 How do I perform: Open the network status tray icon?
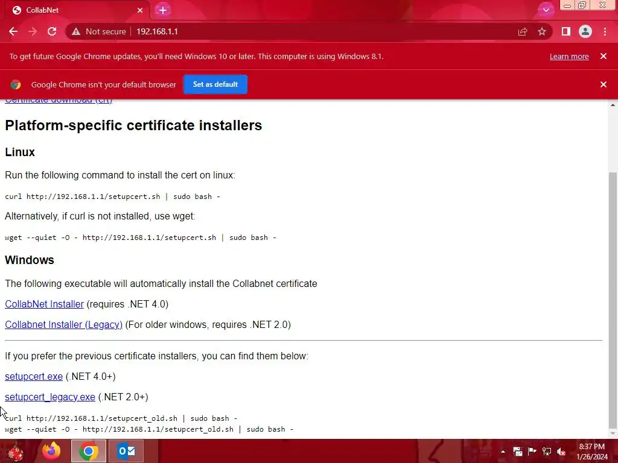click(x=547, y=452)
